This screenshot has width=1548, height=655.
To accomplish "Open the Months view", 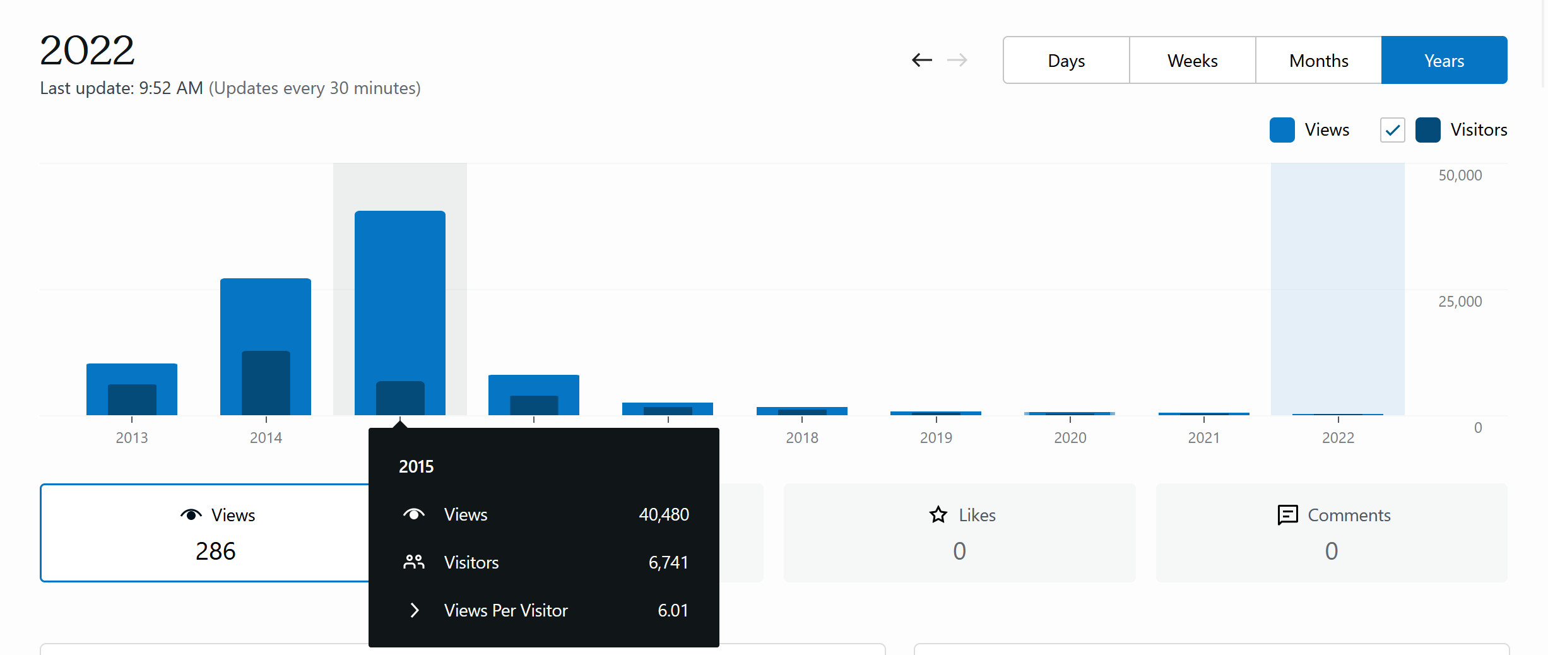I will coord(1318,60).
